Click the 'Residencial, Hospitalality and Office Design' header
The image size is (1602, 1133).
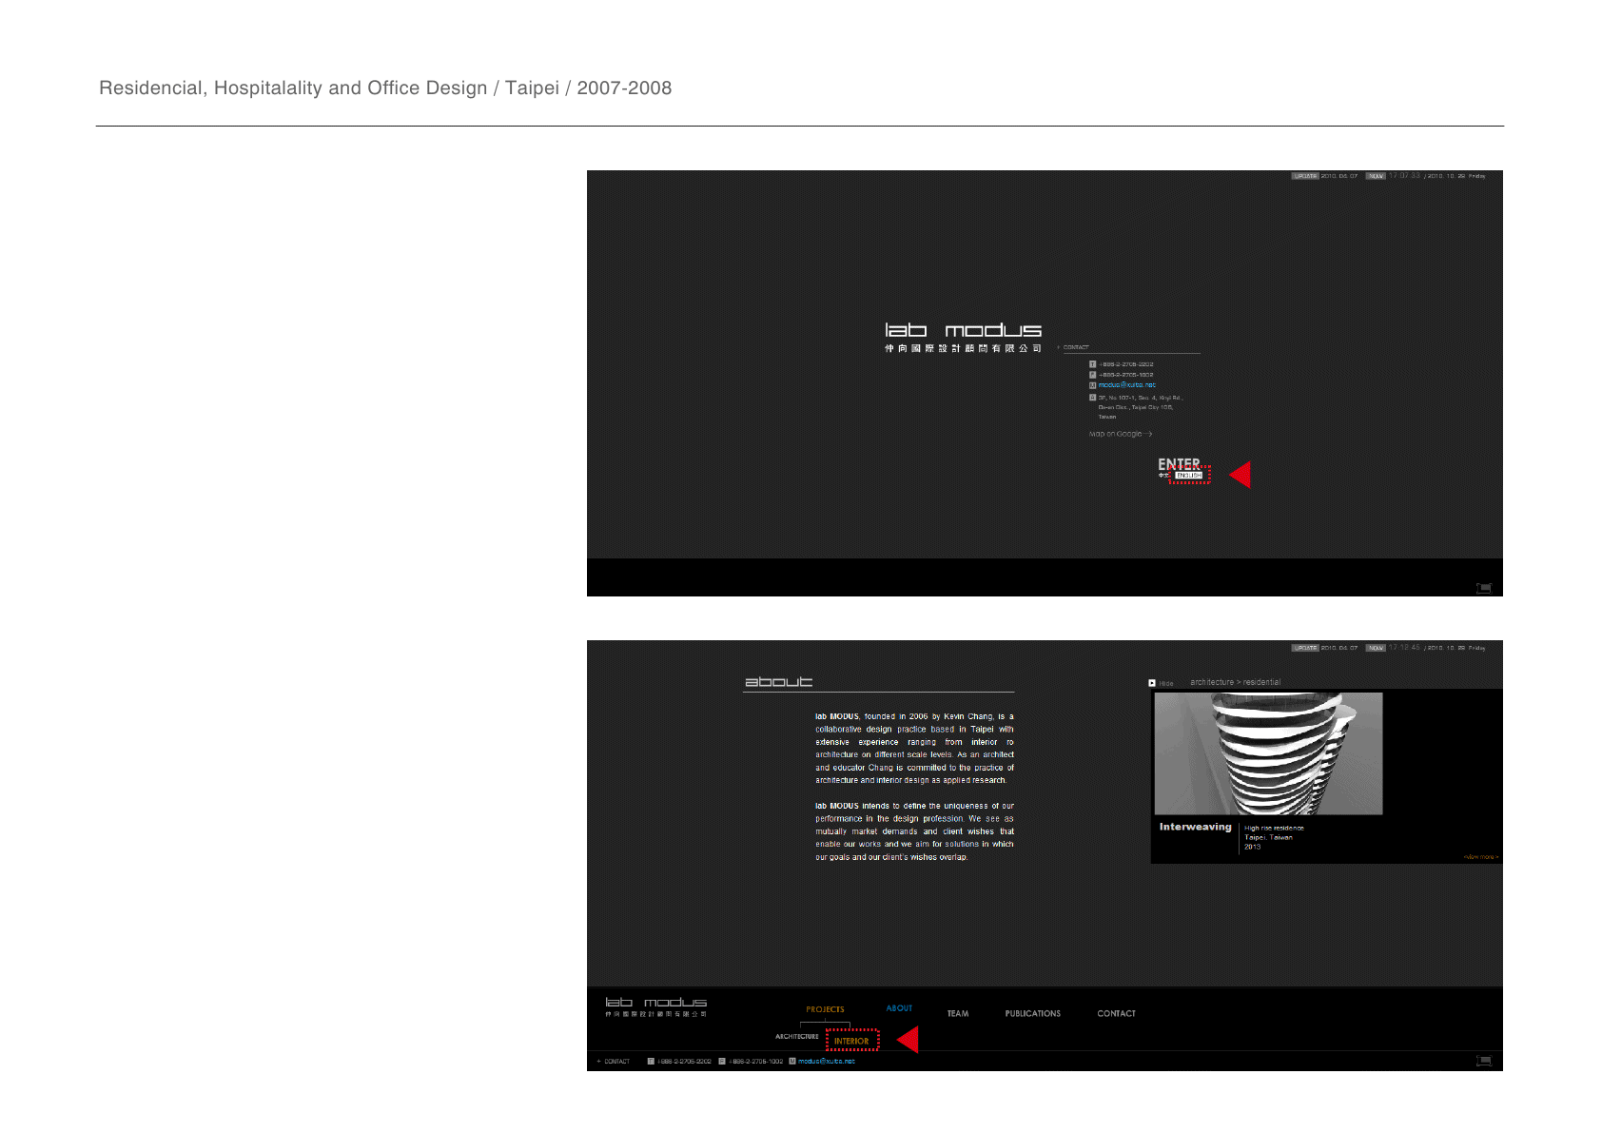[x=385, y=88]
